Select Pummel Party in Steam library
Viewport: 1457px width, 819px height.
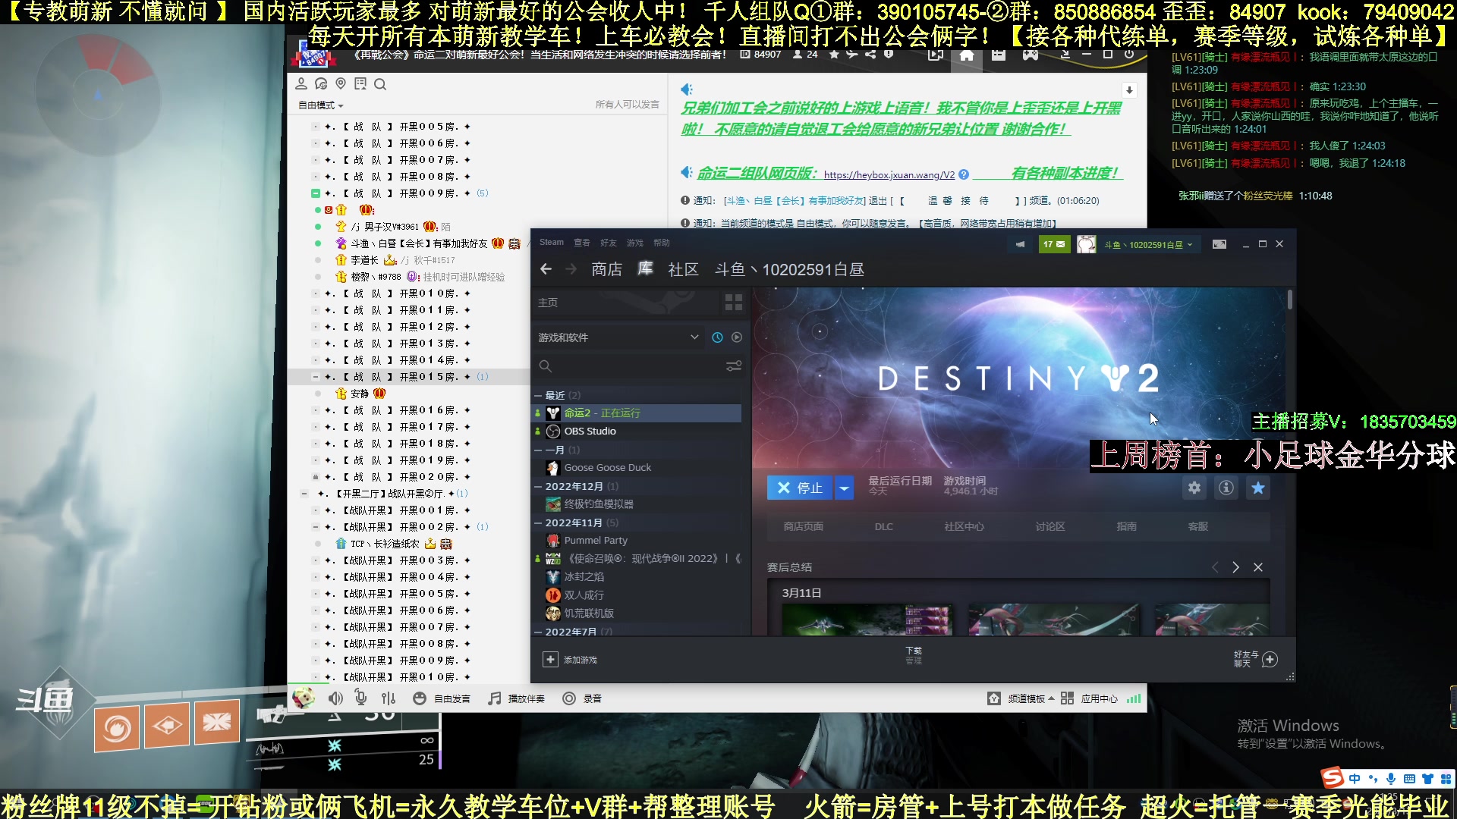tap(596, 541)
